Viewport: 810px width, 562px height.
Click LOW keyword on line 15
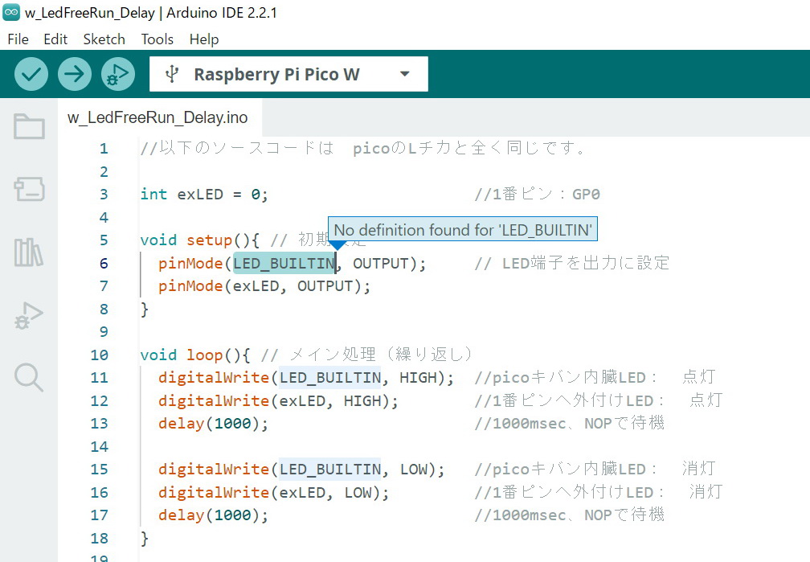coord(414,470)
